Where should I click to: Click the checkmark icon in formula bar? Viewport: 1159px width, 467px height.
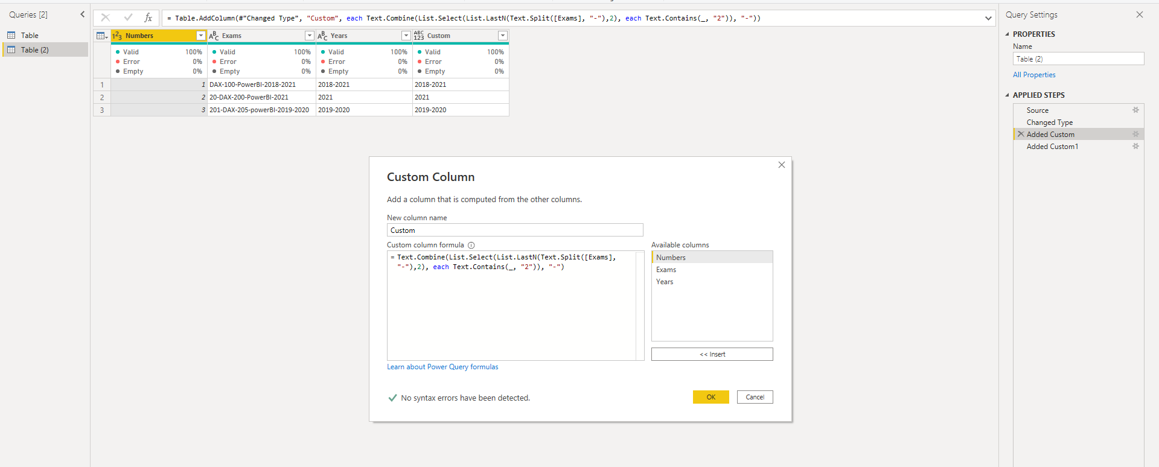(x=128, y=17)
